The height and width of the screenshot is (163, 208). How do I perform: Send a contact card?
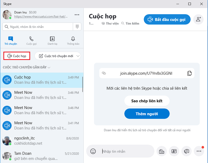[174, 151]
